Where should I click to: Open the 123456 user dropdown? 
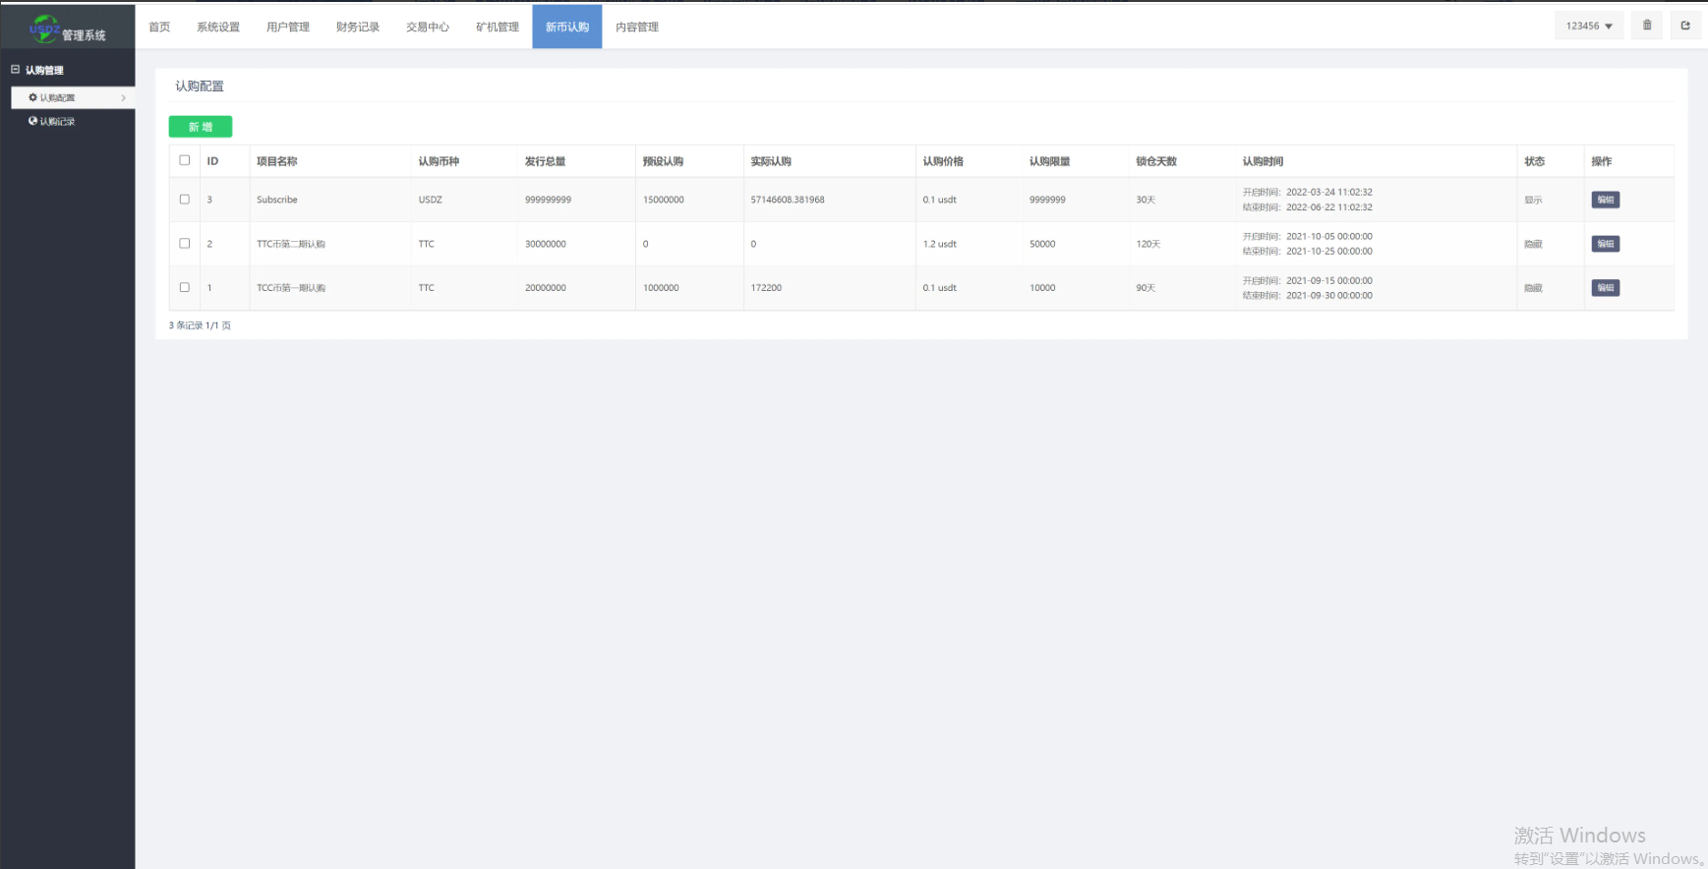(x=1589, y=27)
